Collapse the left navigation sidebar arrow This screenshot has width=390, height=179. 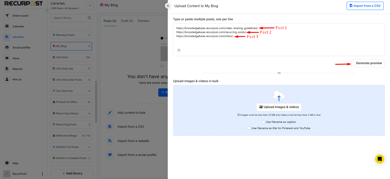tap(47, 10)
